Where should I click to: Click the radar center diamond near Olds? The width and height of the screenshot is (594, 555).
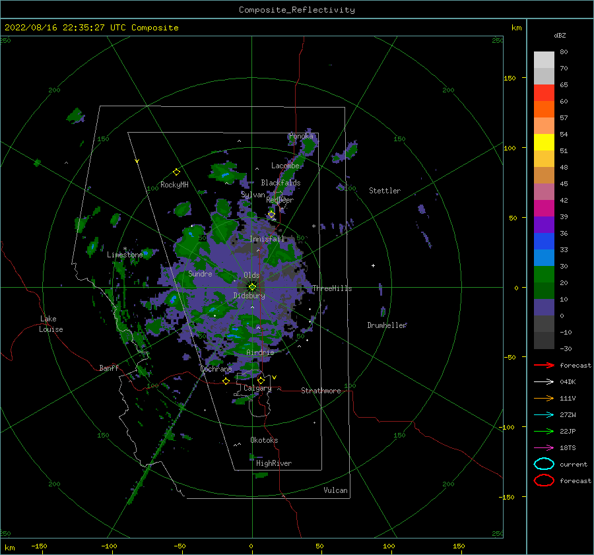252,287
